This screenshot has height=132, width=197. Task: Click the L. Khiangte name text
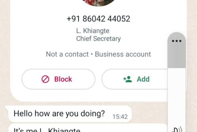pyautogui.click(x=93, y=31)
